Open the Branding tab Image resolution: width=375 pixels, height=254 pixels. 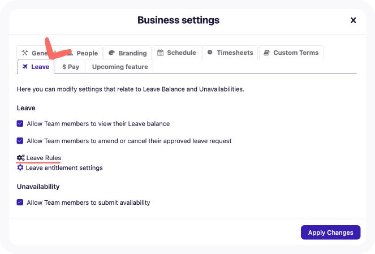(127, 53)
